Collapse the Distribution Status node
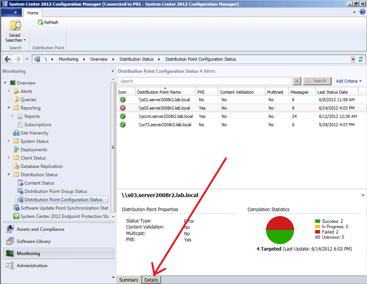The image size is (367, 284). click(x=9, y=174)
